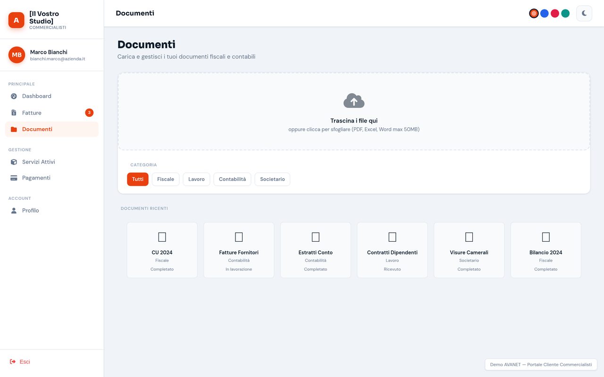This screenshot has width=604, height=377.
Task: Select the red theme color swatch
Action: coord(555,13)
